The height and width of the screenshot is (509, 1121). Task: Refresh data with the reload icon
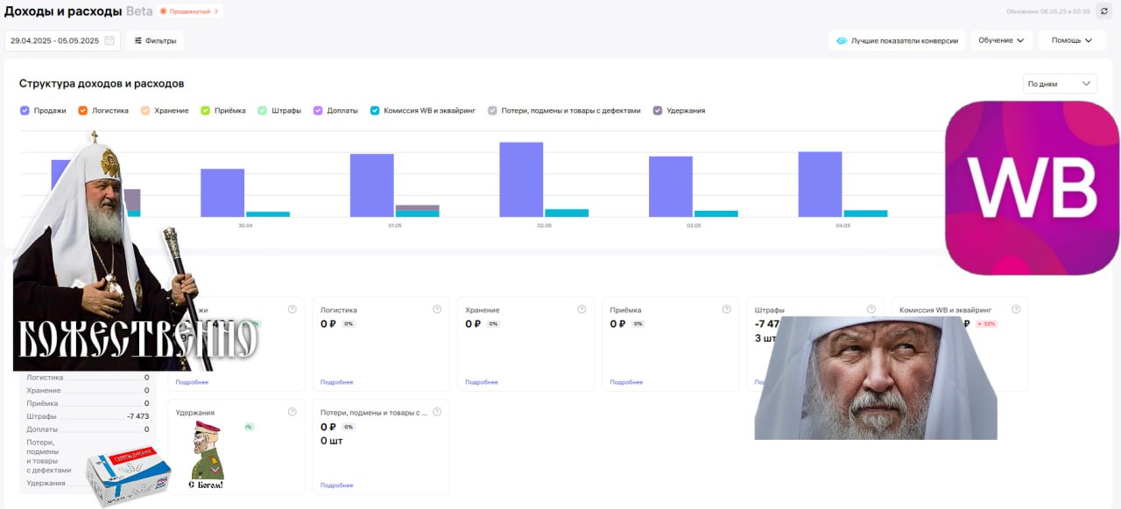[1103, 11]
